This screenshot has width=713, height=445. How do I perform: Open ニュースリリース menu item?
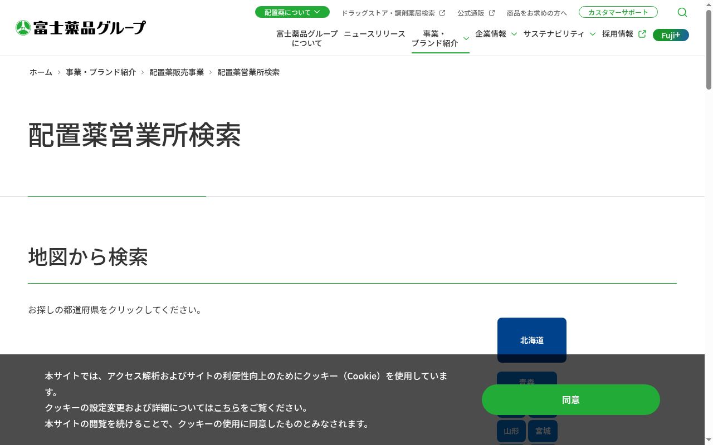[x=374, y=34]
